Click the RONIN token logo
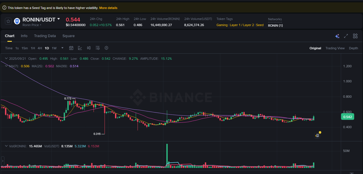 coord(17,21)
